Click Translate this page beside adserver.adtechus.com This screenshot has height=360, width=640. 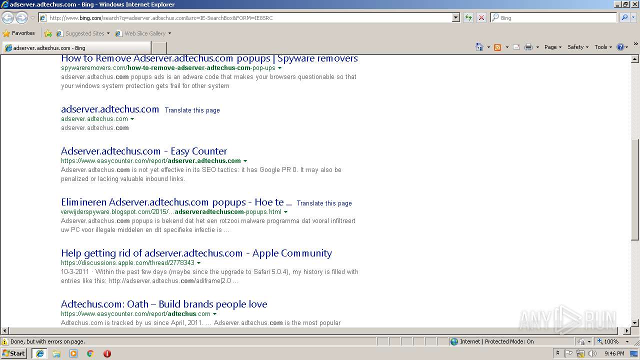192,110
